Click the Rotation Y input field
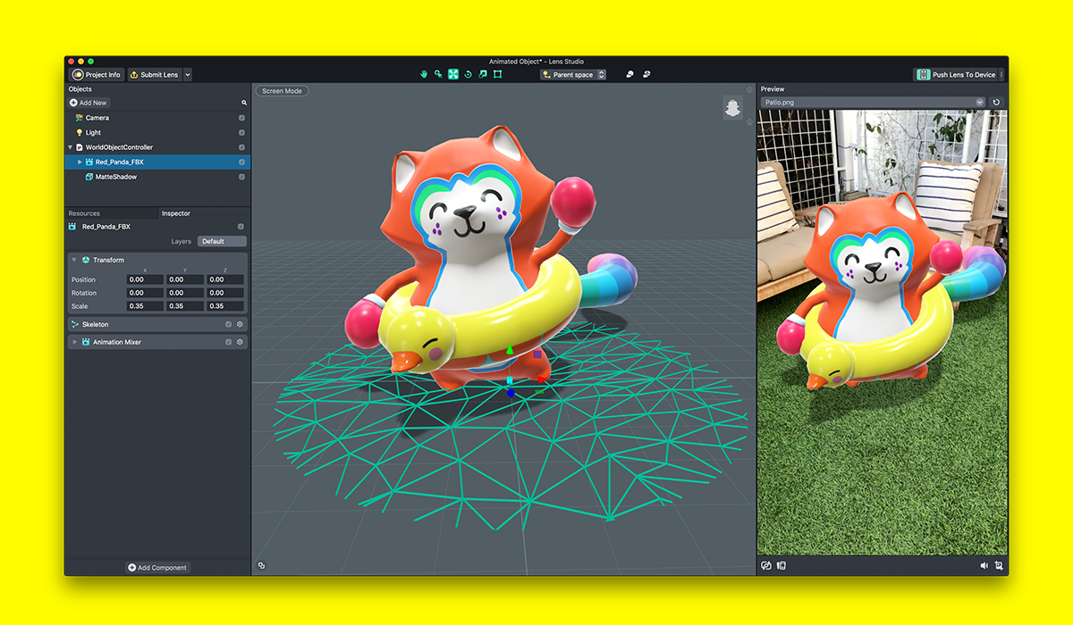Viewport: 1073px width, 625px height. pos(185,293)
